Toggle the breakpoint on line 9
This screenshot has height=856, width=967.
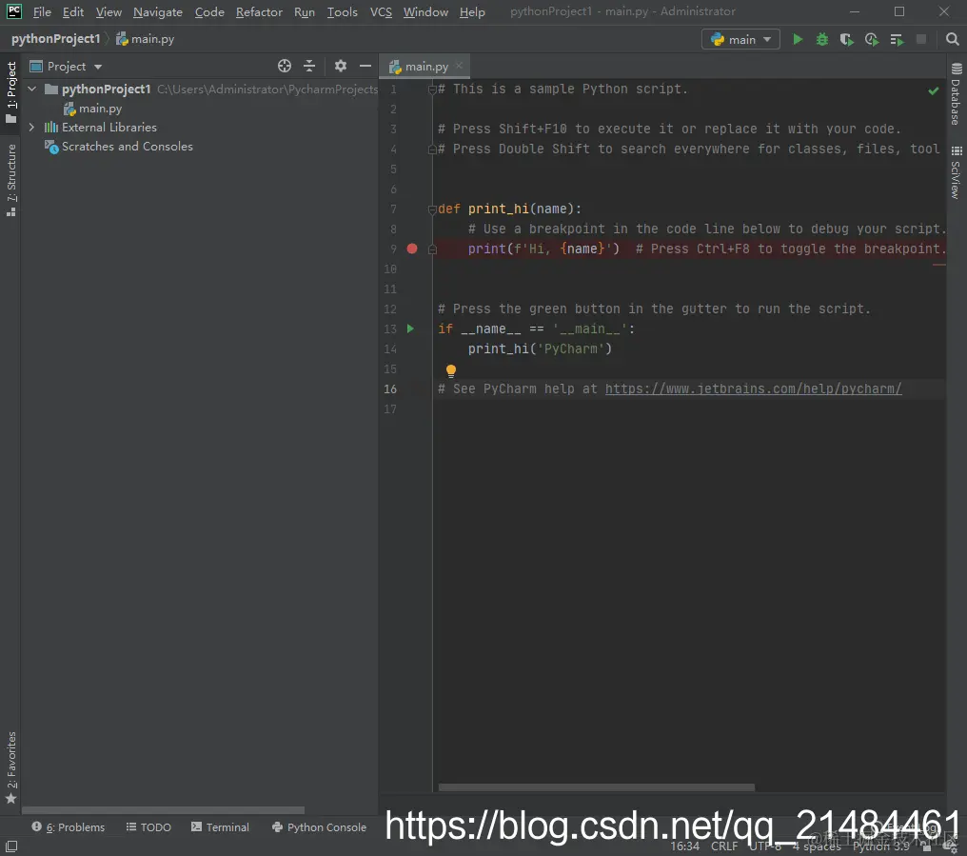[412, 249]
